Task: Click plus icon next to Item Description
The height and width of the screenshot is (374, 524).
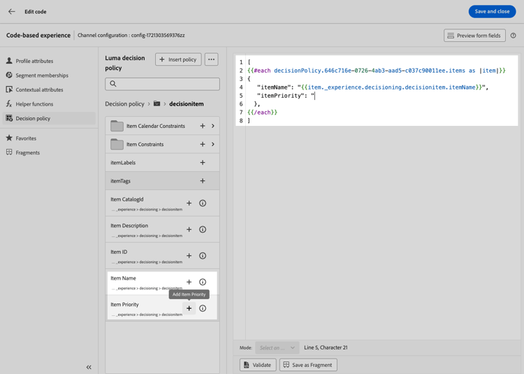Action: click(x=189, y=229)
